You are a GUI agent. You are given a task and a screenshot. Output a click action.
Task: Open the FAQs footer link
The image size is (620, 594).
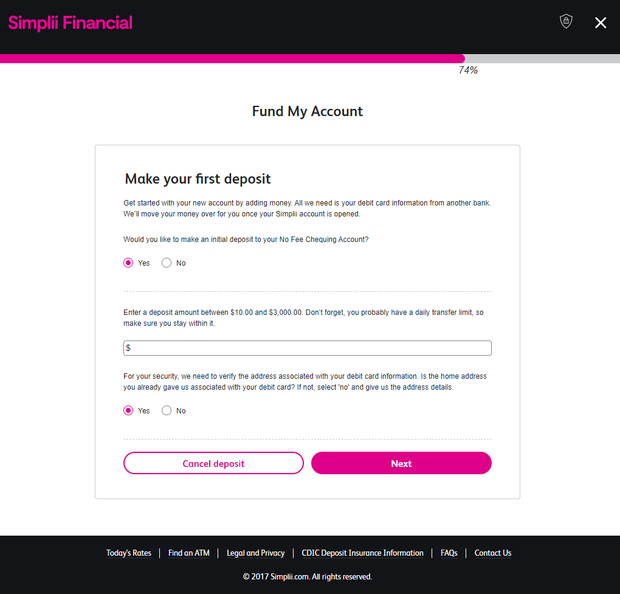point(449,553)
